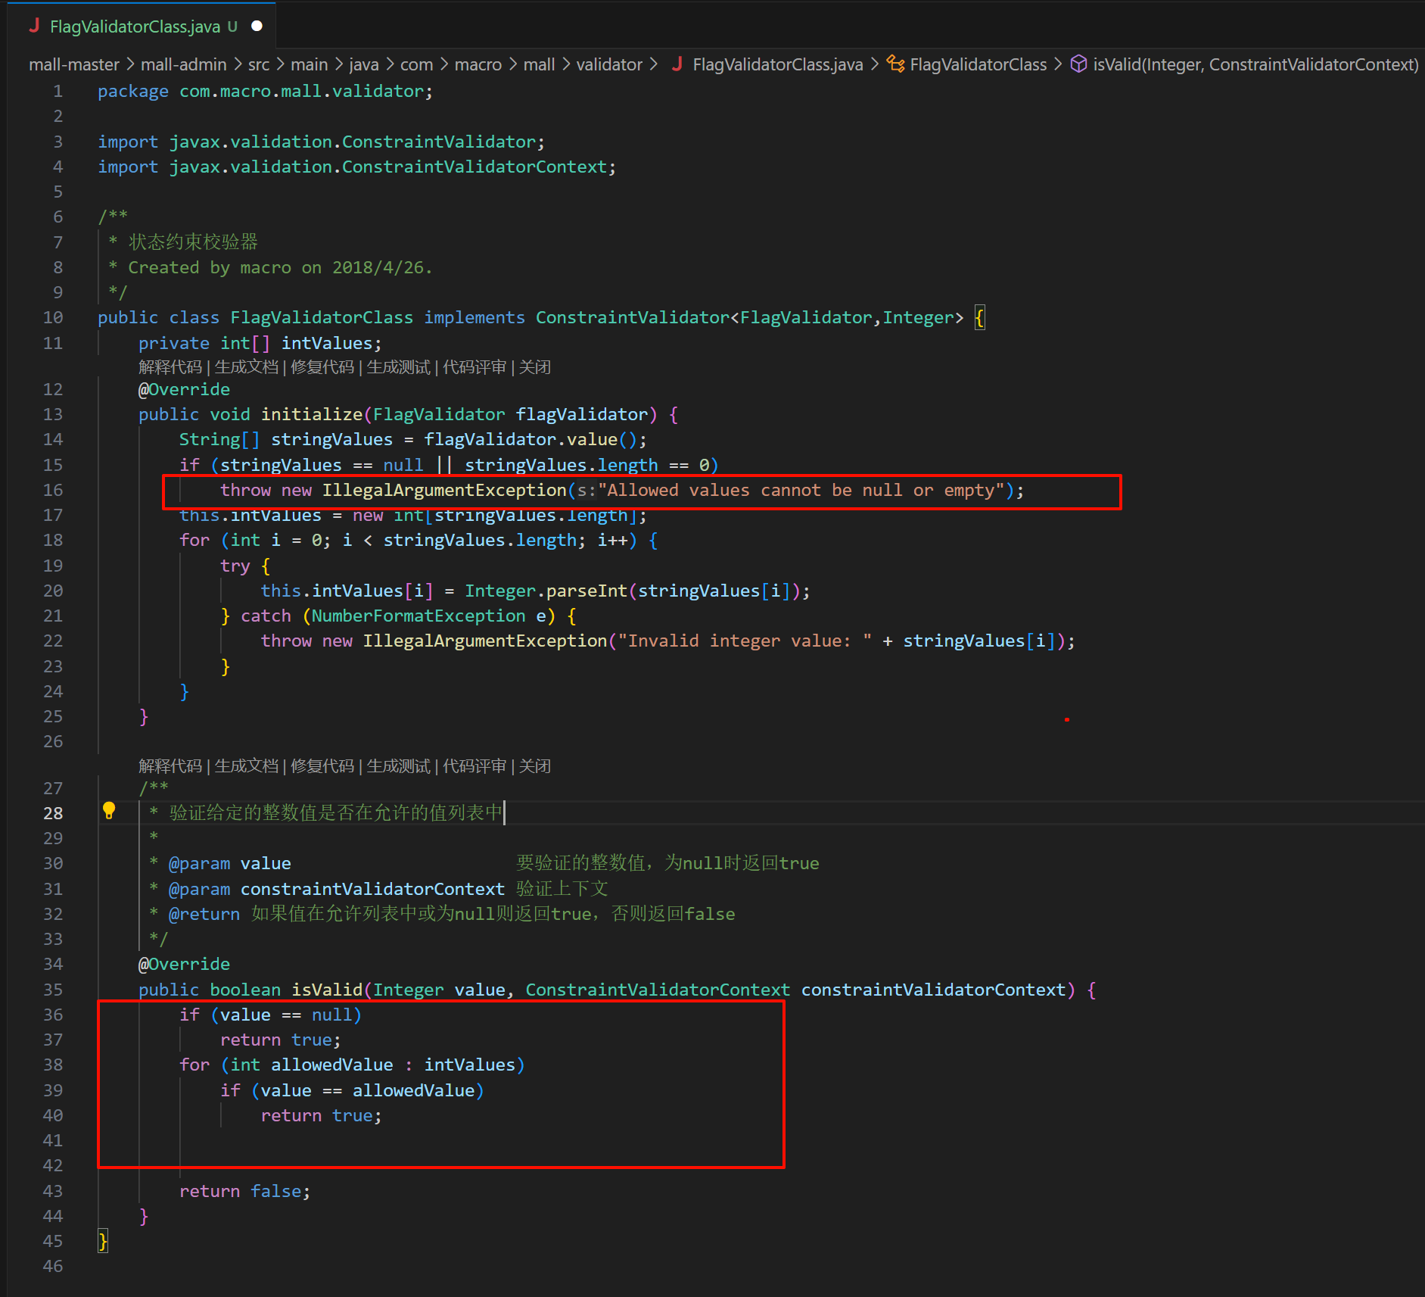
Task: Click 代码评审 above the @Override on line 12
Action: tap(474, 367)
